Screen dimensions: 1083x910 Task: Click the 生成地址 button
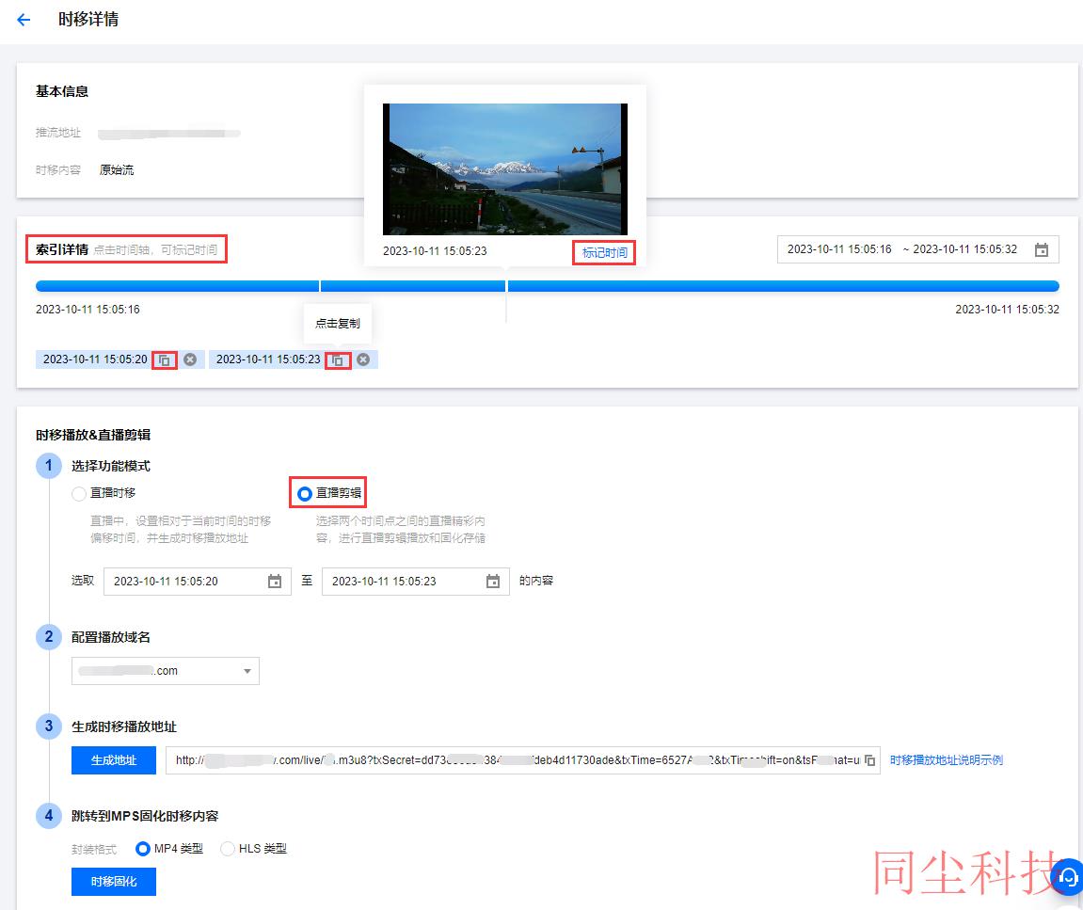pos(114,760)
